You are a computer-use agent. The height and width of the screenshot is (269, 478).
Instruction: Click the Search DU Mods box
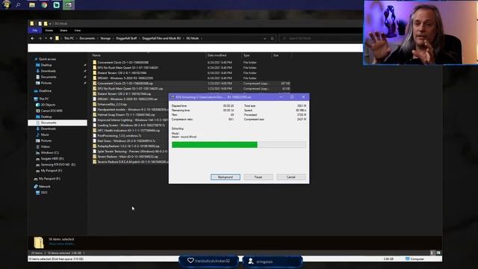click(x=321, y=38)
